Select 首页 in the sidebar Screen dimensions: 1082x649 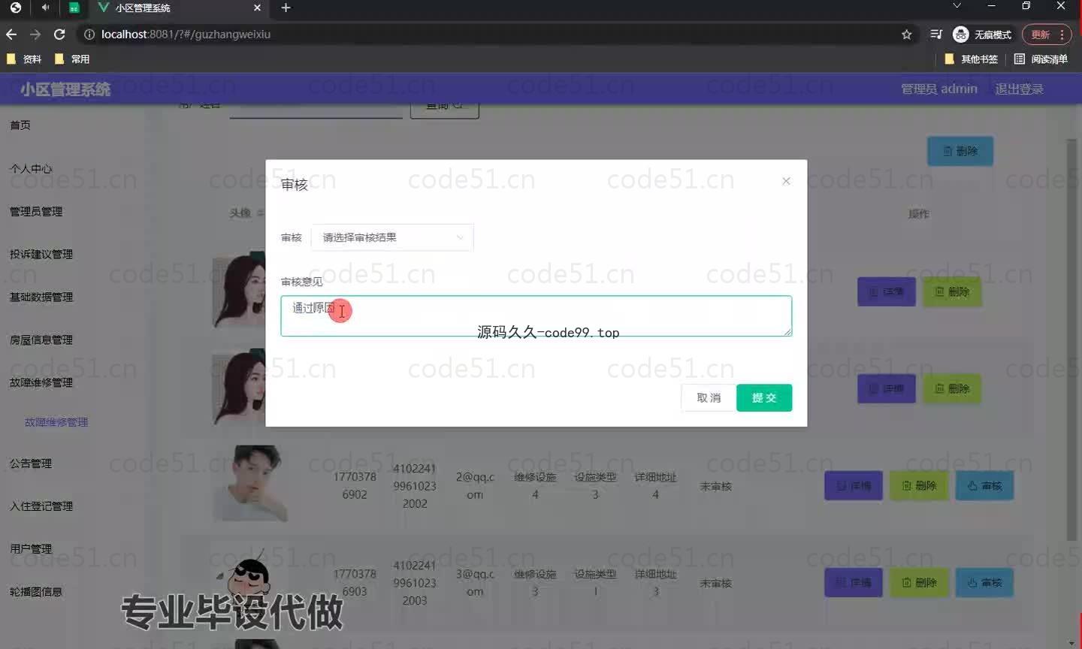20,125
